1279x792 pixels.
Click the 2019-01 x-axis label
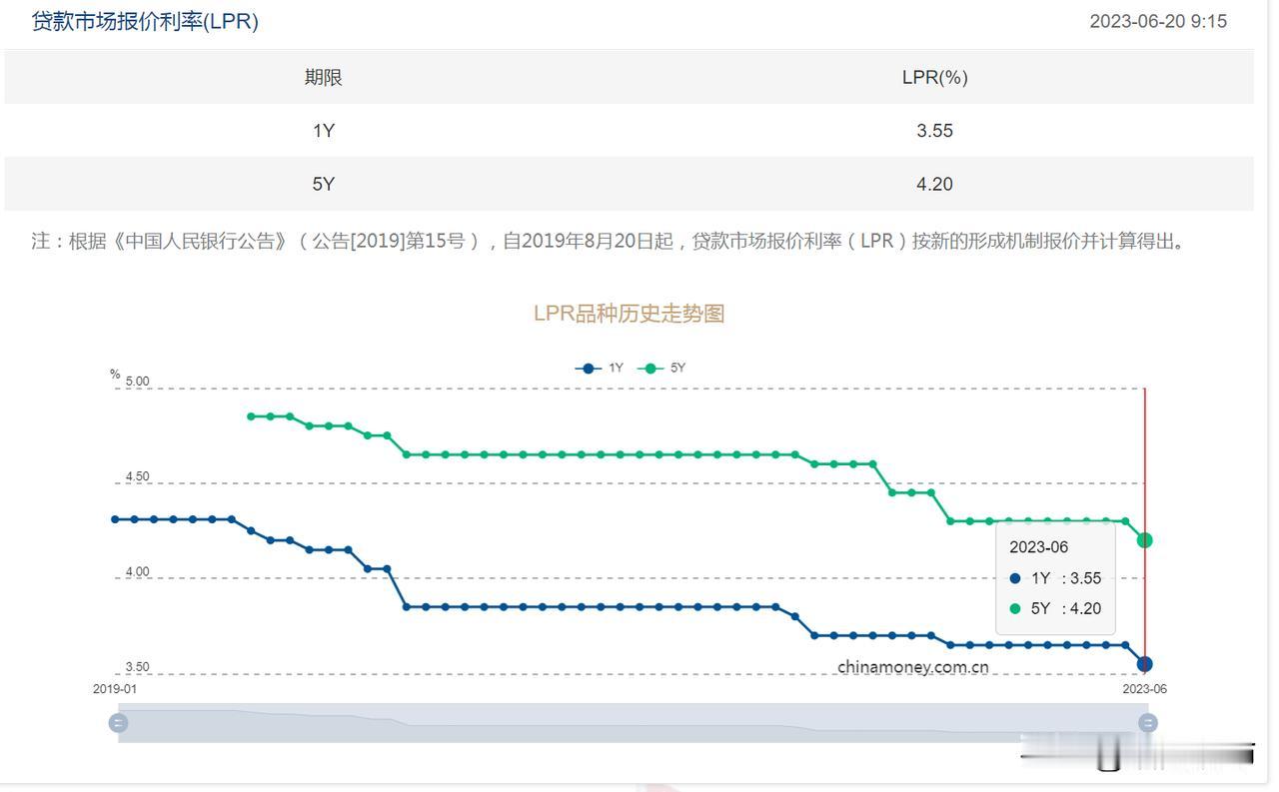click(x=114, y=689)
